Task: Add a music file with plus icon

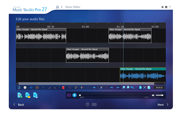Action: coord(20,95)
